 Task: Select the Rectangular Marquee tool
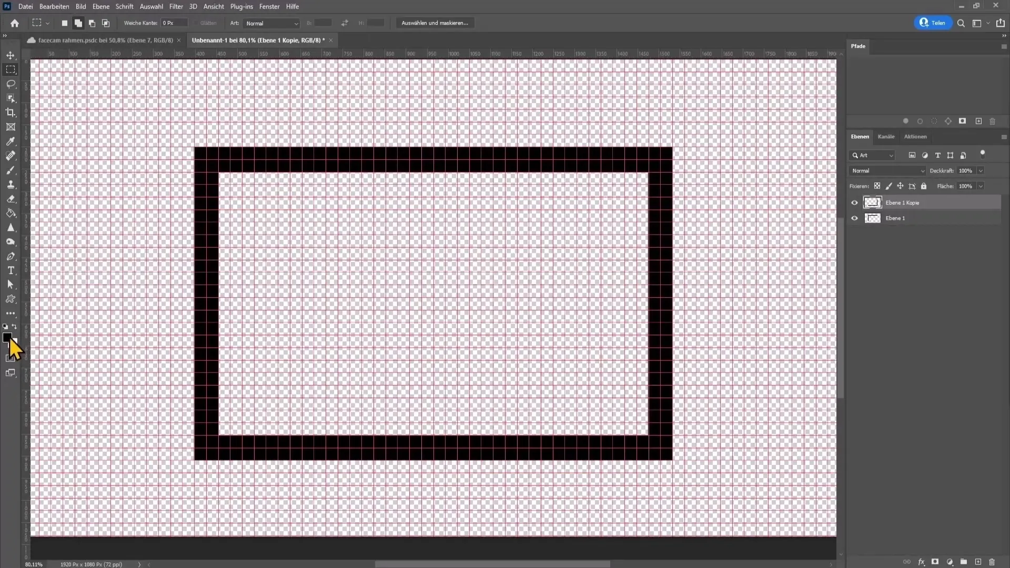click(x=11, y=69)
